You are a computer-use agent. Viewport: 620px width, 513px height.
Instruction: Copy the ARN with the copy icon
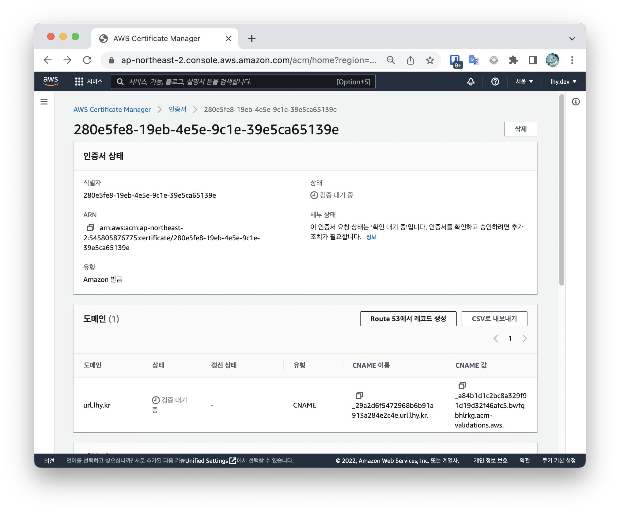click(x=90, y=228)
